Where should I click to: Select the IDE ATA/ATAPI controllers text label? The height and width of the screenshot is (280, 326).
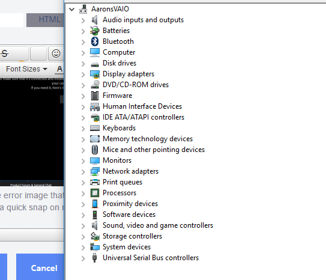[143, 117]
